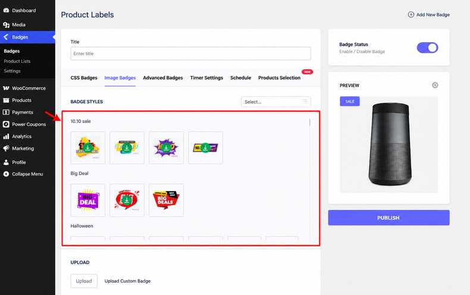The height and width of the screenshot is (295, 470).
Task: Click the Analytics bar chart icon
Action: click(x=6, y=137)
